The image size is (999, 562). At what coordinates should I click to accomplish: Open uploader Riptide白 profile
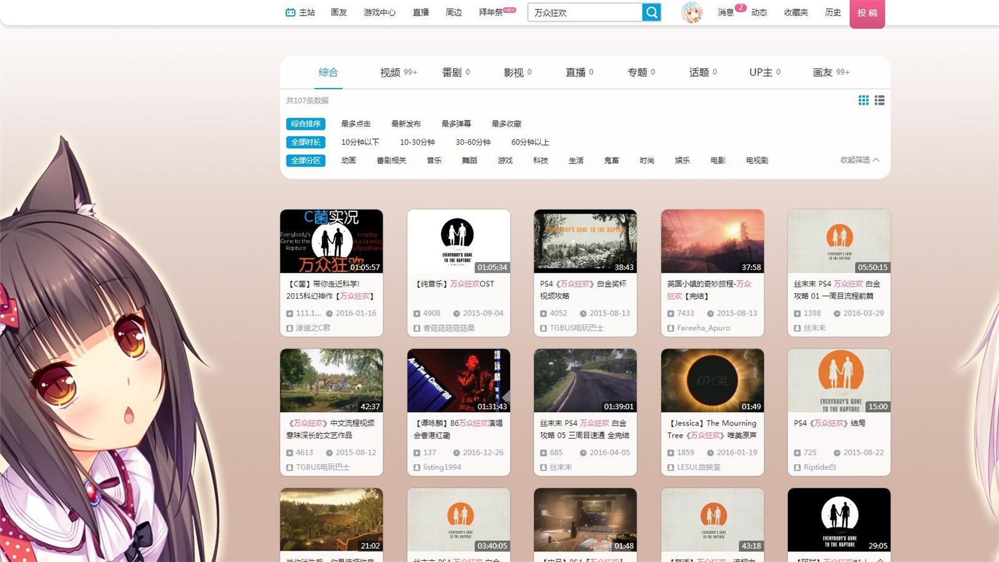(x=820, y=467)
